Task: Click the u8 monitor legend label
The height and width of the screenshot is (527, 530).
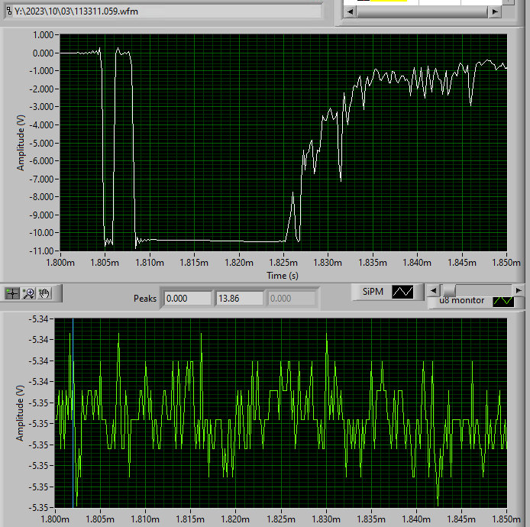Action: (x=462, y=300)
